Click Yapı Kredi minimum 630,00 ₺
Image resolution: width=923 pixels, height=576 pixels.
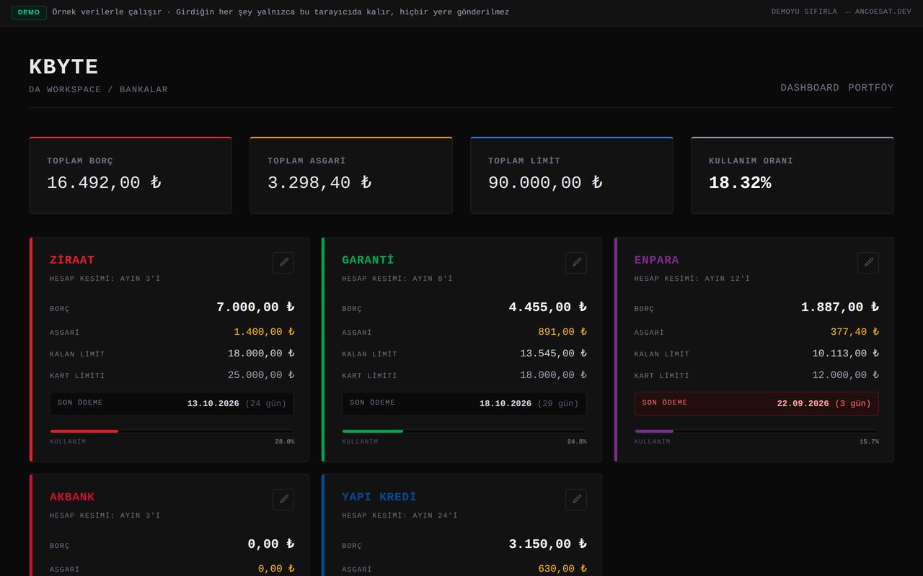pos(562,569)
